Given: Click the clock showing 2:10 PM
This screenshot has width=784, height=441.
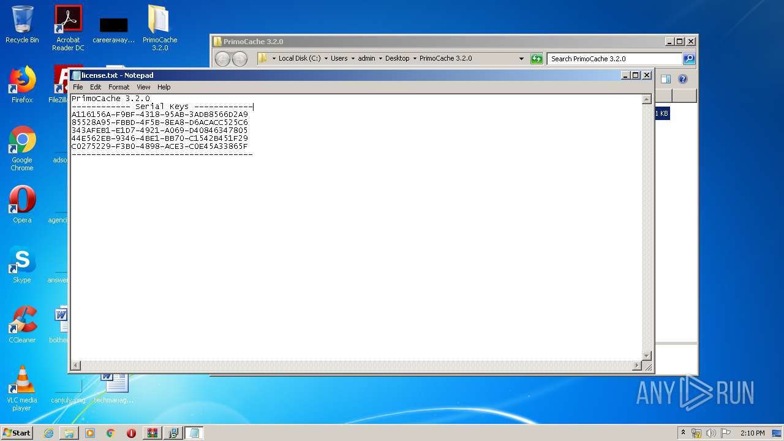Looking at the screenshot, I should [752, 433].
